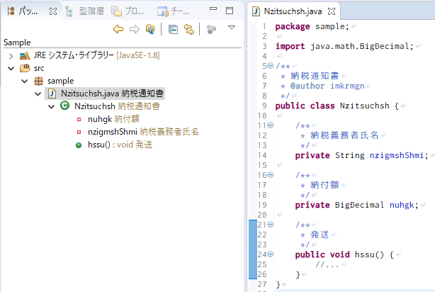Viewport: 435px width, 292px height.
Task: Click the focus on active task icon
Action: pyautogui.click(x=211, y=29)
